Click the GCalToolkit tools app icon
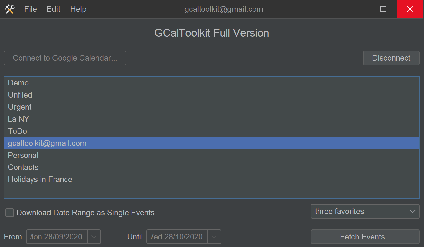The height and width of the screenshot is (247, 424). (x=10, y=9)
